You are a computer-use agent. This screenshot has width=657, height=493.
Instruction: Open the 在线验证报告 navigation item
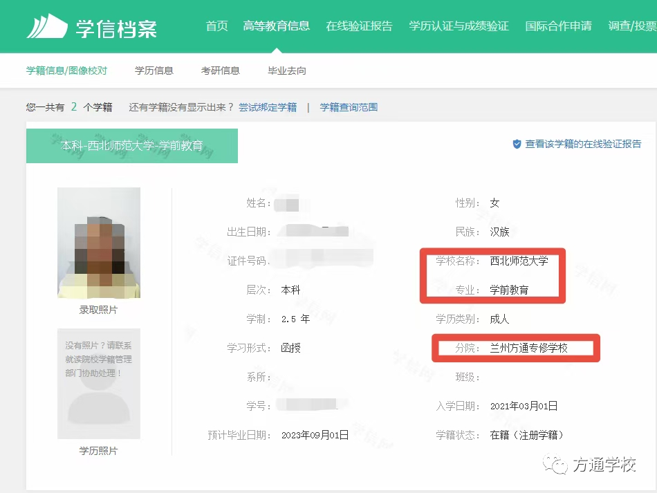(359, 26)
